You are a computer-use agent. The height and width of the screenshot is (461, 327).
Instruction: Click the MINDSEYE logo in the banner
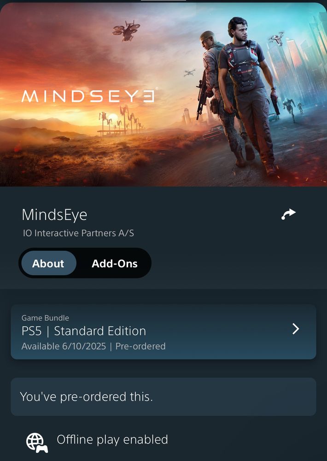click(x=88, y=96)
